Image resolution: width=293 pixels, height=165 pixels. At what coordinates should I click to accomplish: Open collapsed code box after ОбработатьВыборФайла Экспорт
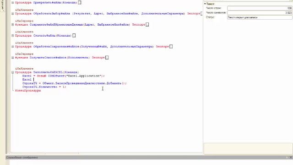click(x=202, y=14)
